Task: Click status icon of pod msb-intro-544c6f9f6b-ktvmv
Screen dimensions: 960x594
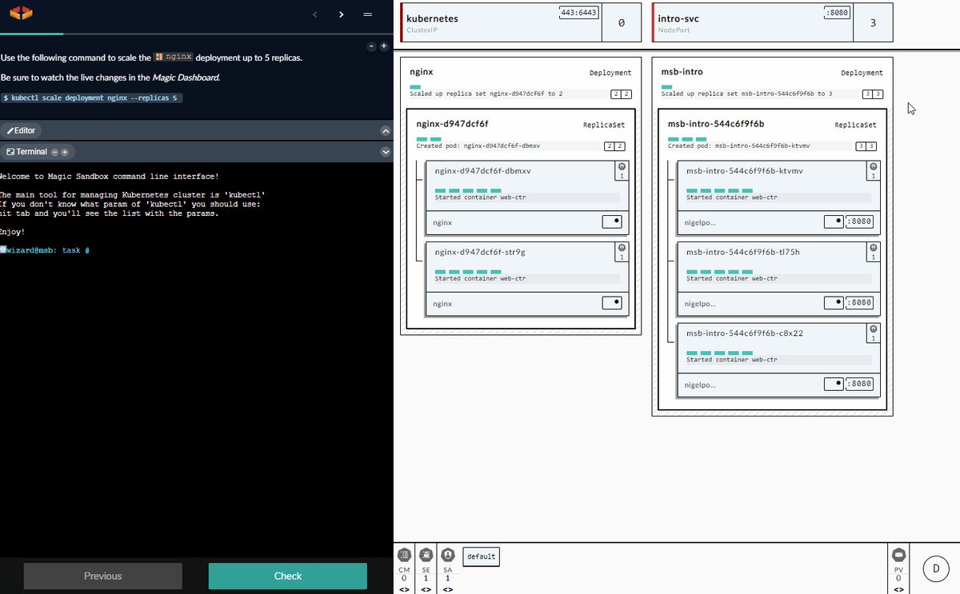Action: [873, 166]
